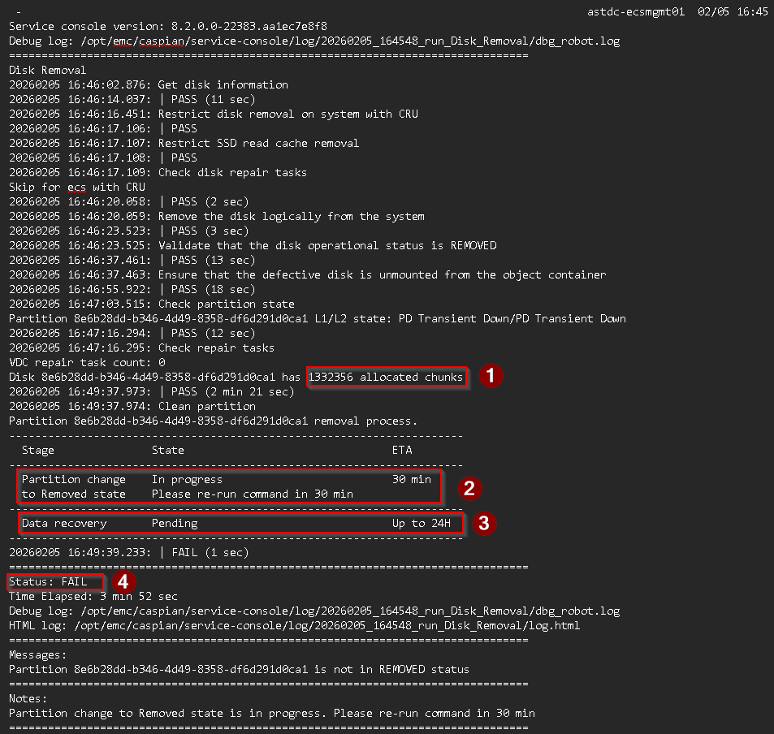Click the 'In progress' state cell
This screenshot has height=734, width=774.
187,479
